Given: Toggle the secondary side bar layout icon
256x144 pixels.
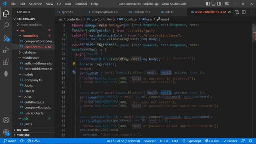Looking at the screenshot, I should click(219, 4).
